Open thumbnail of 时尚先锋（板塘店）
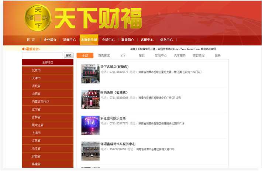This screenshot has height=171, width=262. click(90, 99)
